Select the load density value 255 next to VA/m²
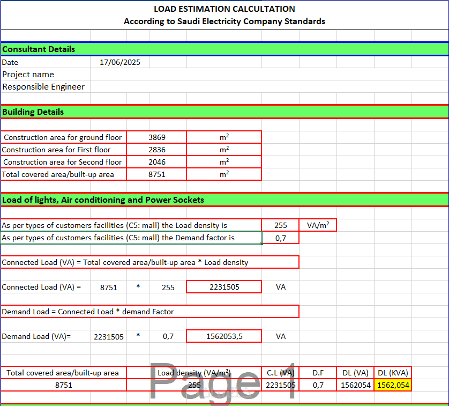 click(x=280, y=225)
